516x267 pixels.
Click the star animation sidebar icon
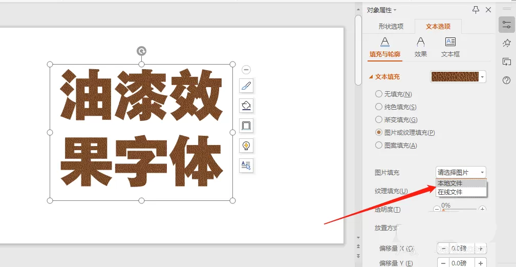pos(507,43)
